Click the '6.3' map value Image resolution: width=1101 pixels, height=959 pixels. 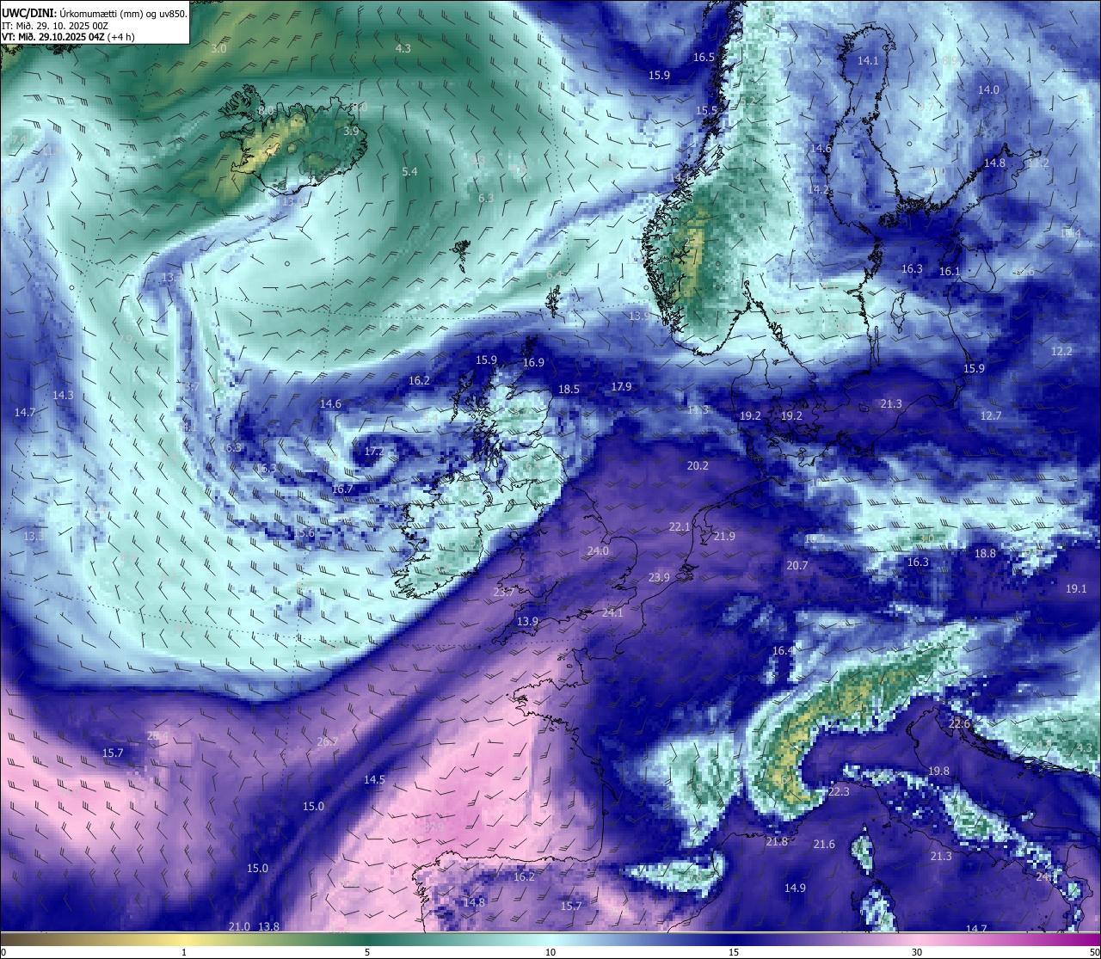tap(486, 198)
